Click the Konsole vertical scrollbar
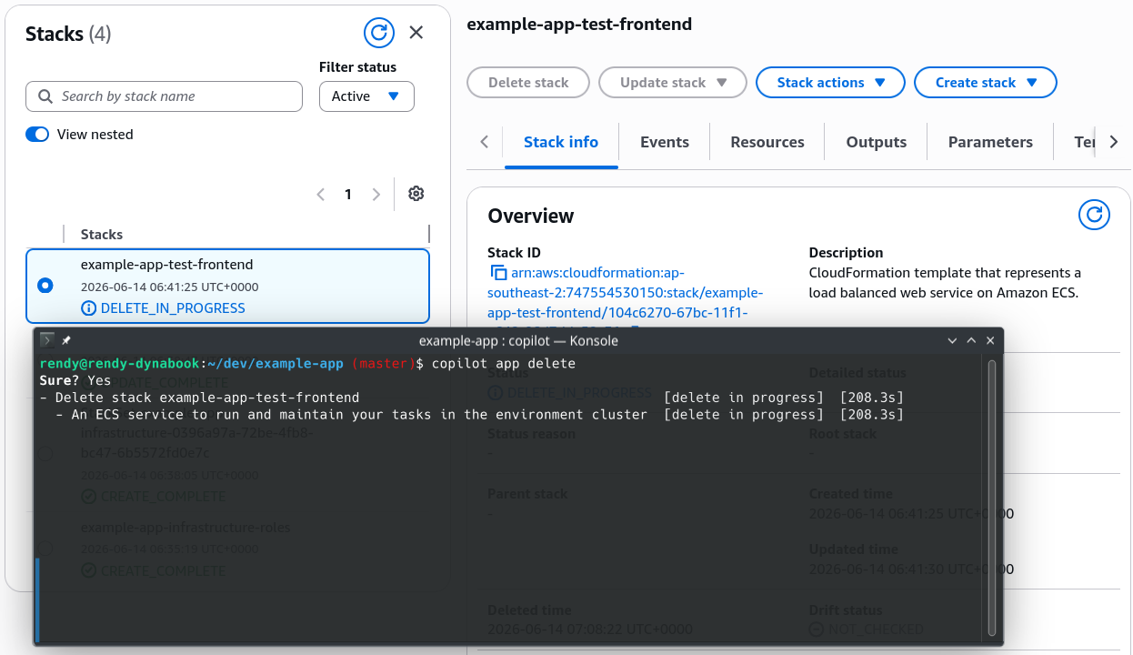This screenshot has width=1133, height=655. [x=992, y=498]
